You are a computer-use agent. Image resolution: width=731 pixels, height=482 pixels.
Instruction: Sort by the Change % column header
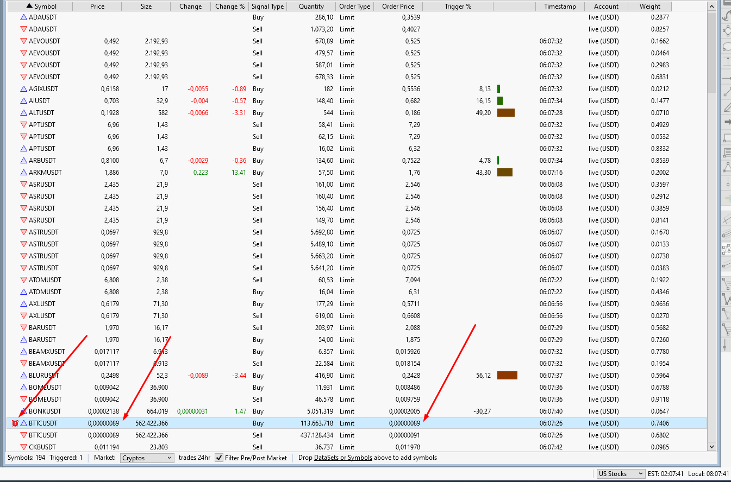(x=230, y=7)
